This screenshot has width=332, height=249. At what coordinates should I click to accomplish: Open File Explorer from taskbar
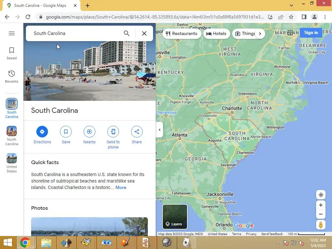(46, 243)
